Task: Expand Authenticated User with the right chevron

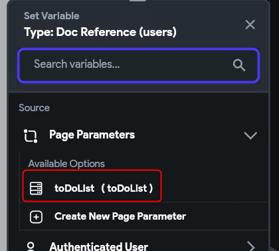Action: pyautogui.click(x=251, y=246)
